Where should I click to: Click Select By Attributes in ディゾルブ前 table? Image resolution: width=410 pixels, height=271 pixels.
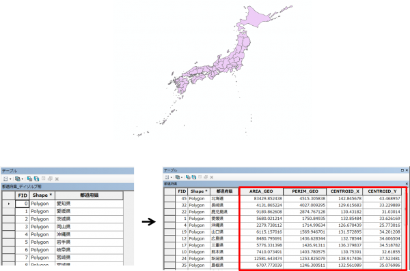pyautogui.click(x=29, y=179)
